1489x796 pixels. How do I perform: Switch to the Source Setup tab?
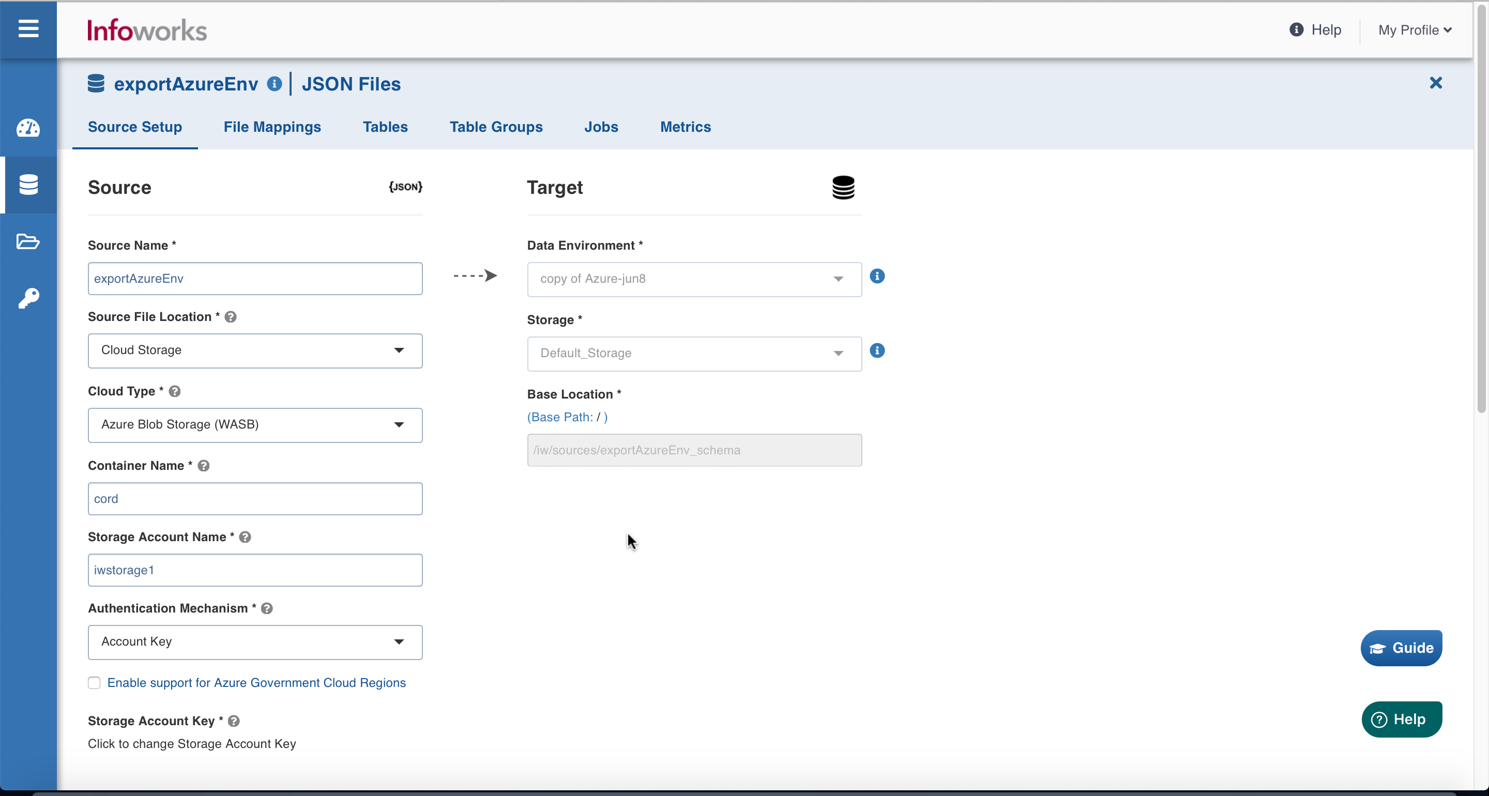134,127
